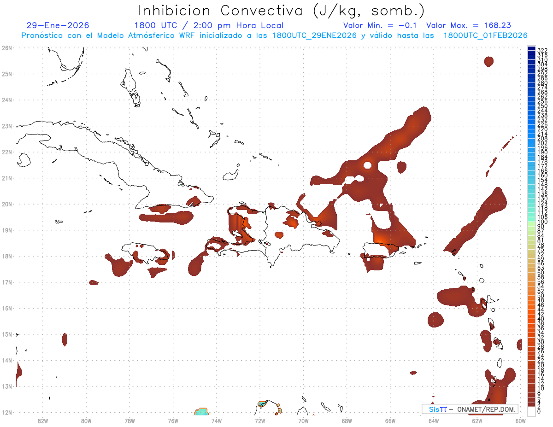
Task: Click the 80W longitude label
Action: 86,420
